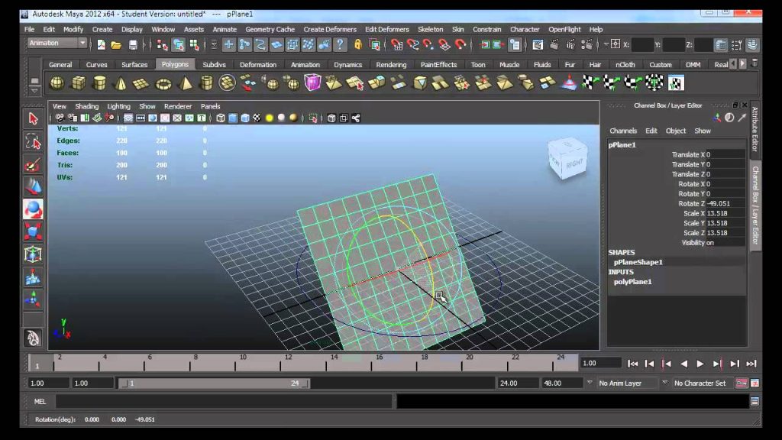Open the shelf options menu arrow

tap(34, 91)
